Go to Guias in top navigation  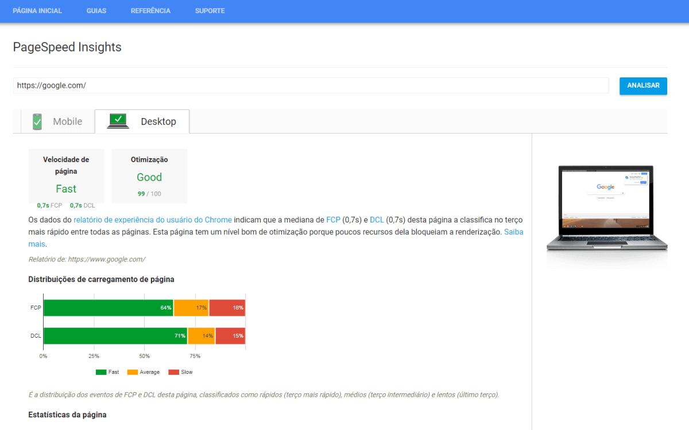(x=96, y=11)
